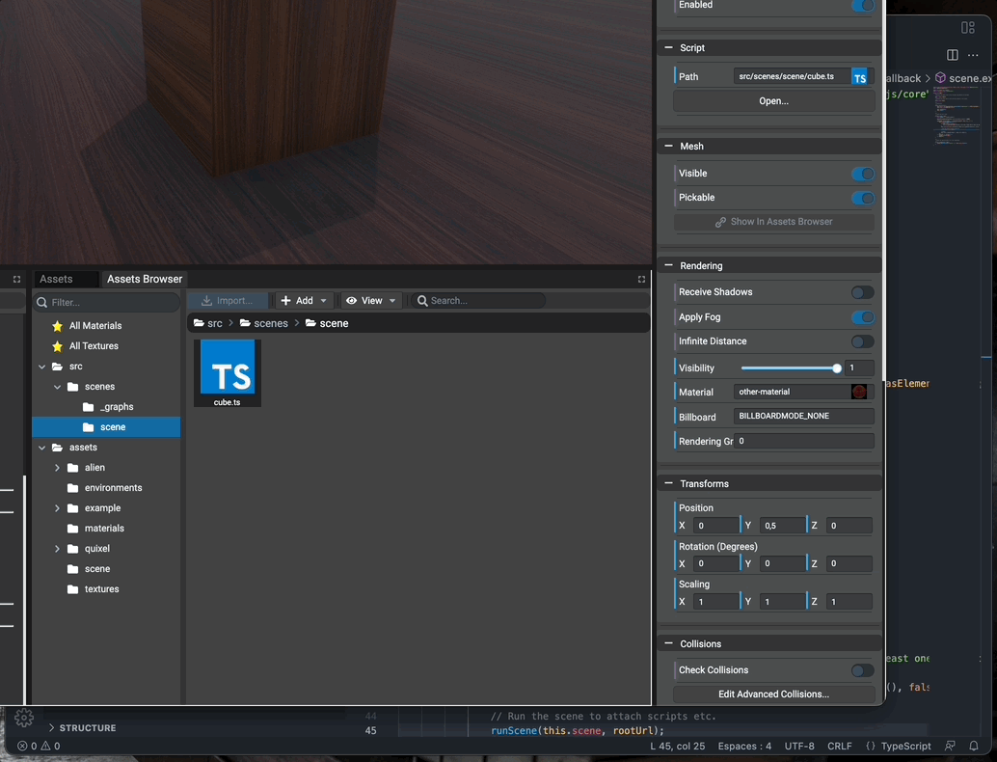Open notifications bell in status bar

tap(974, 746)
